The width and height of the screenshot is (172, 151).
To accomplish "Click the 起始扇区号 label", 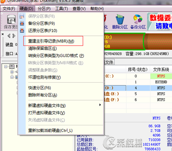I will click(x=87, y=149).
